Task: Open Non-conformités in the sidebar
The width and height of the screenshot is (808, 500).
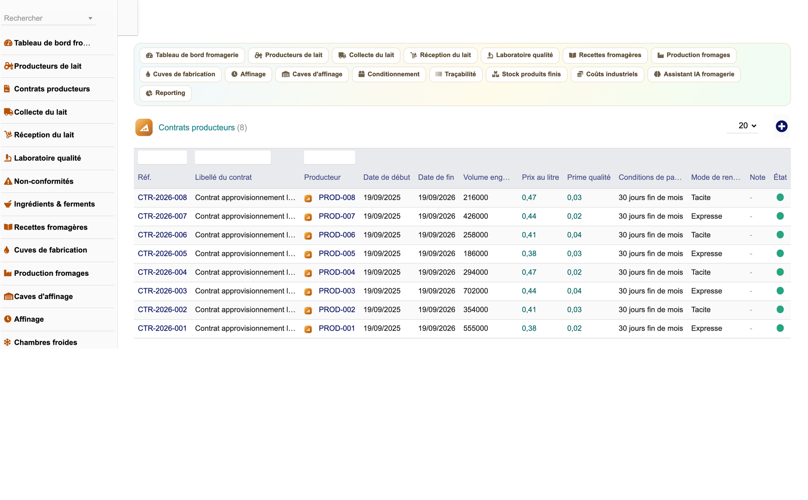Action: (x=44, y=181)
